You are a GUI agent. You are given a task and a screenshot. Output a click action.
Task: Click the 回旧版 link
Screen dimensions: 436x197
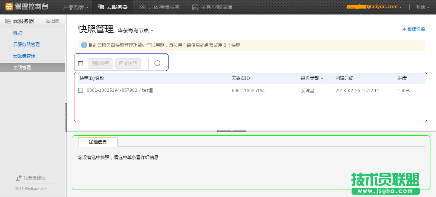pos(53,21)
